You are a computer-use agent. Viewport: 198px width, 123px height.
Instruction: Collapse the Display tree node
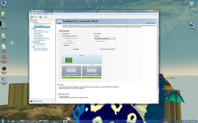31,29
